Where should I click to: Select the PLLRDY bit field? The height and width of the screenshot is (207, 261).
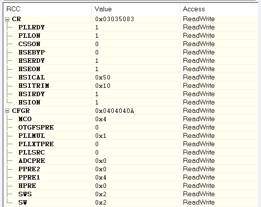(31, 27)
